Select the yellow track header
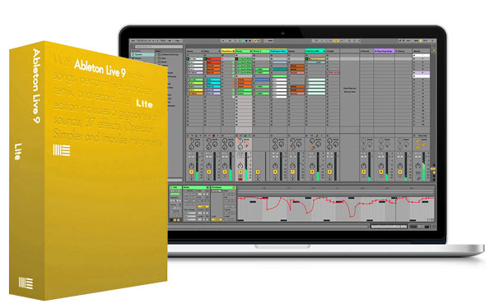494x308 pixels. (228, 51)
